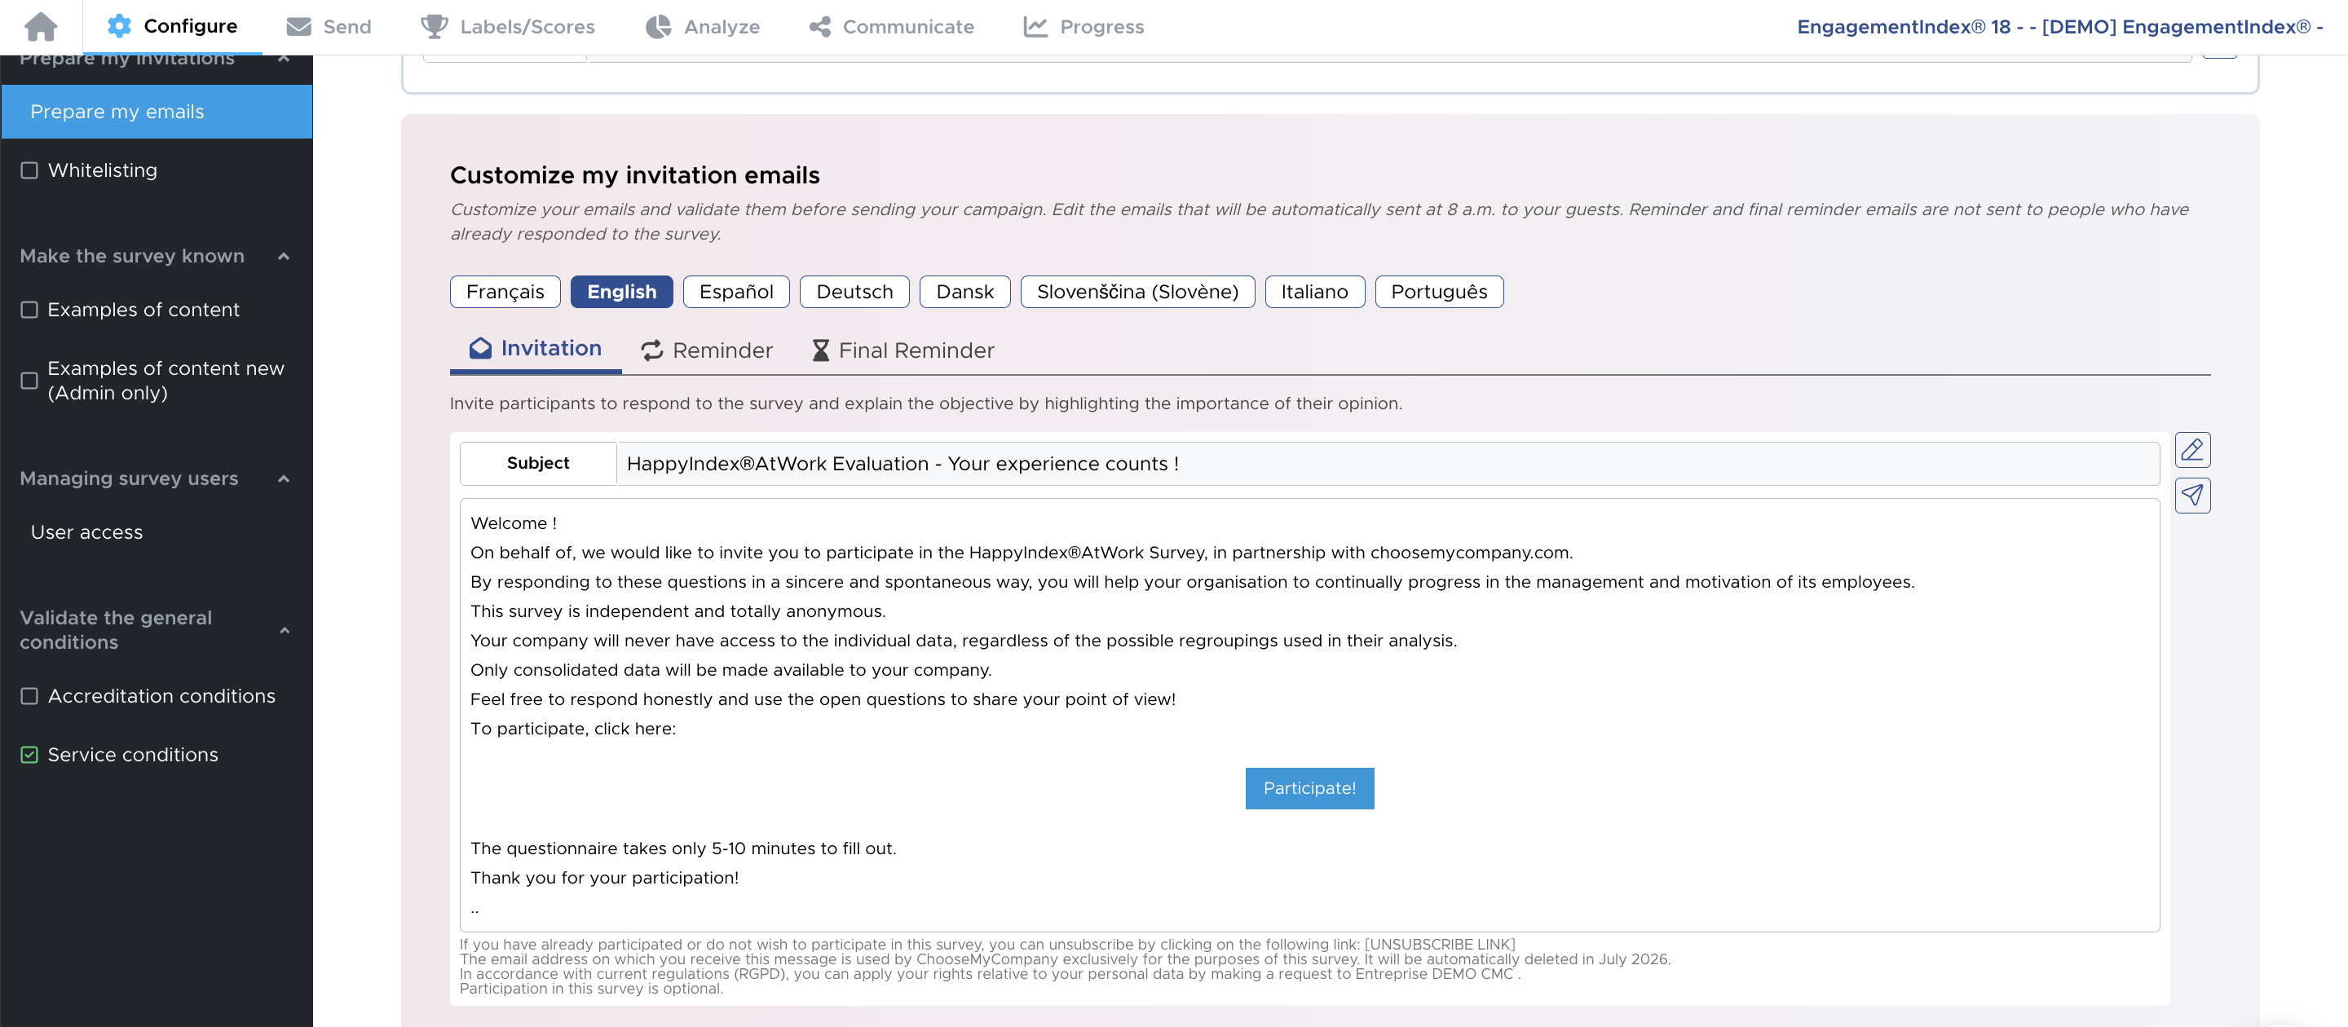
Task: Collapse the Managing survey users section
Action: [284, 478]
